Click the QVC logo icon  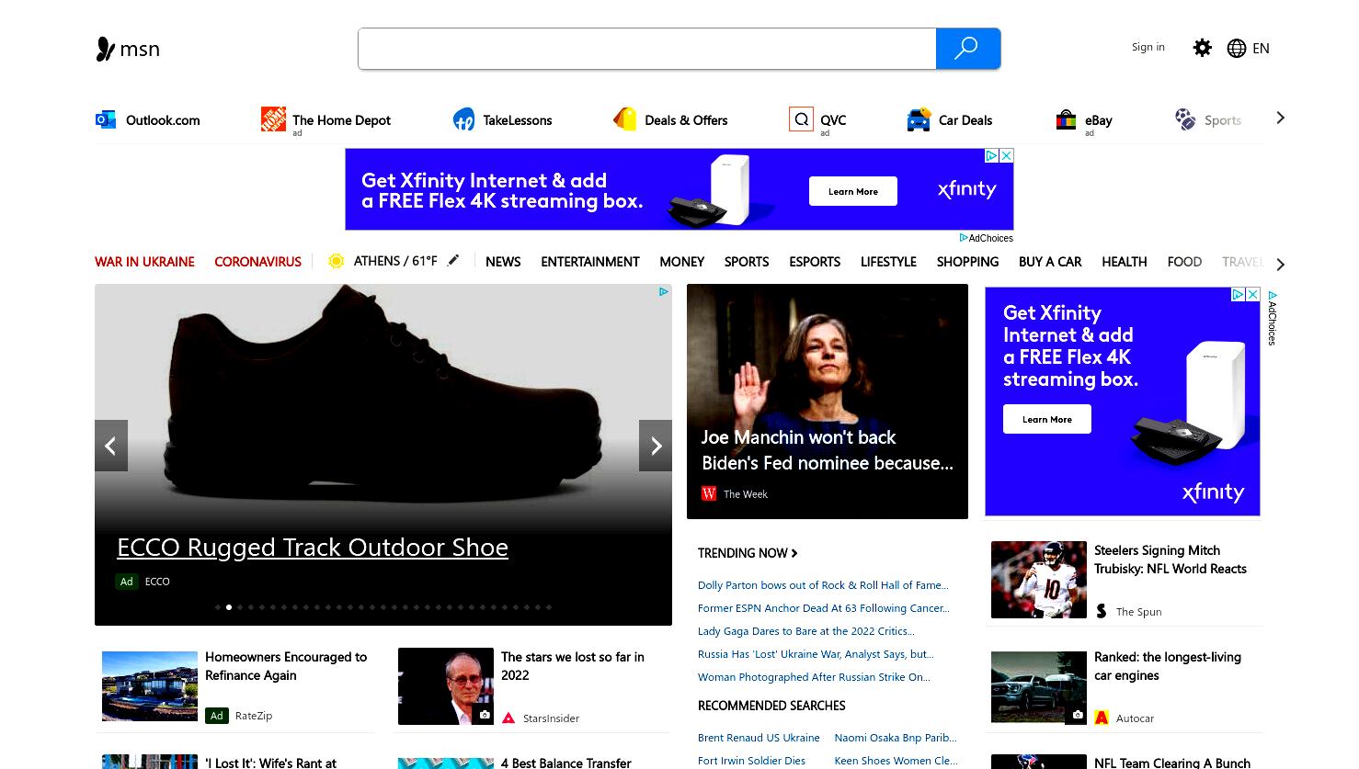801,119
